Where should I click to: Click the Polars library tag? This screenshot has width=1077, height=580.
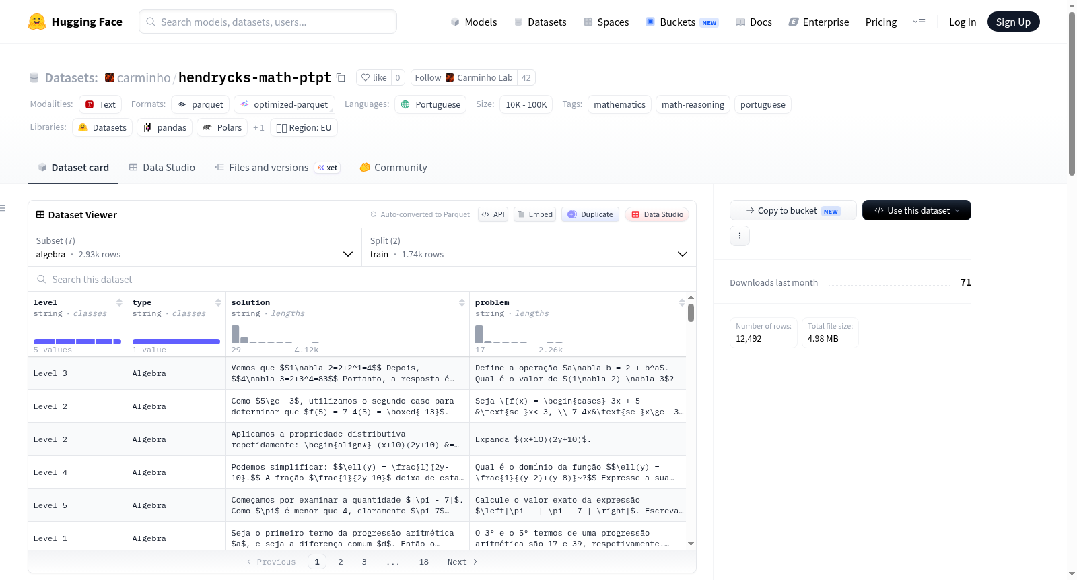(x=222, y=127)
